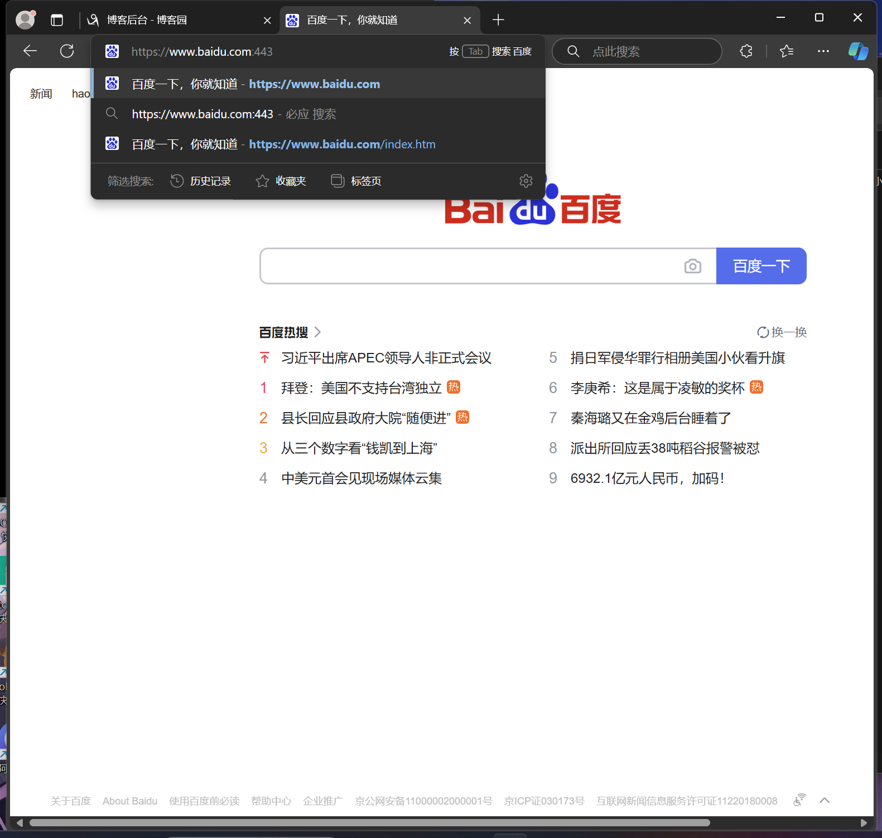882x838 pixels.
Task: Click the 百度一下 search button
Action: coord(761,266)
